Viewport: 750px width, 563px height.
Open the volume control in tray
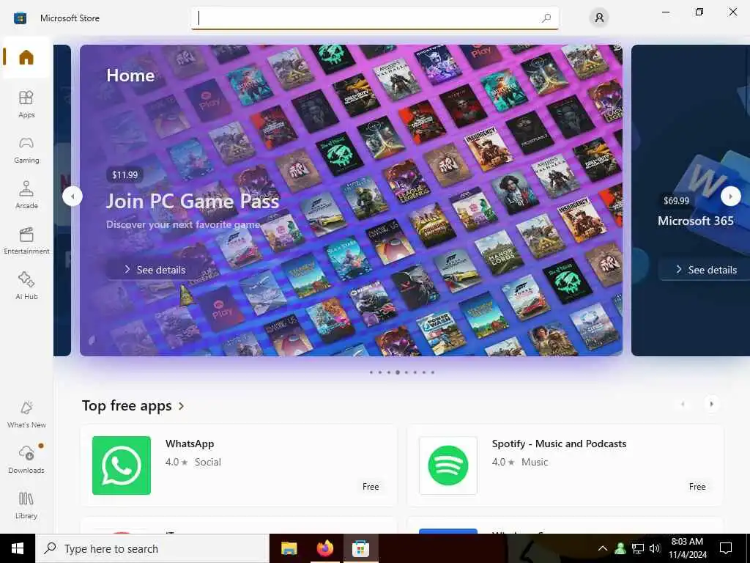[655, 548]
